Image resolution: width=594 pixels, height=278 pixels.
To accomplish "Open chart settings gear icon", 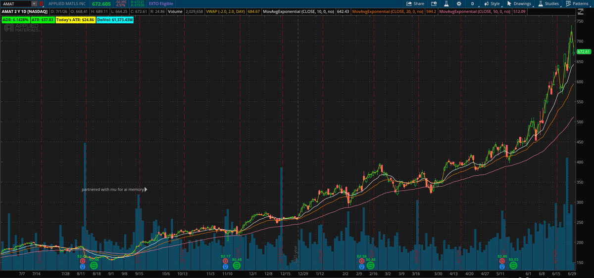I will pos(458,3).
